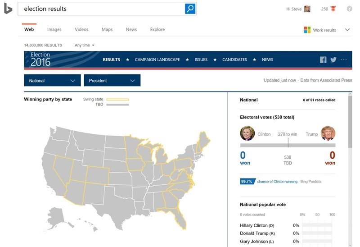Viewport: 360px width, 247px height.
Task: Click the results panel vertical scrollbar
Action: point(350,121)
